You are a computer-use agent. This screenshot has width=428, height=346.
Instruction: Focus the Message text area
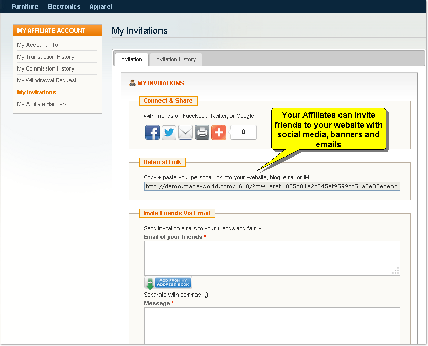[x=272, y=326]
